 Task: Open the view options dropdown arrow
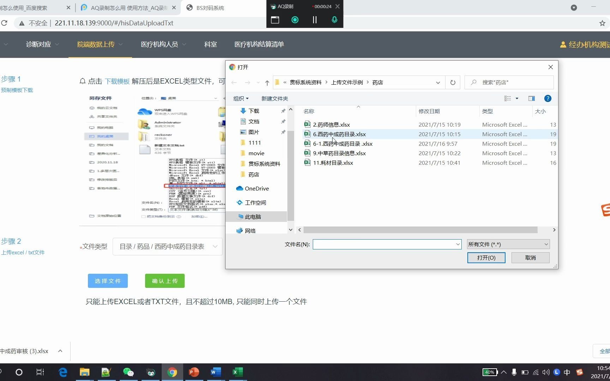[517, 98]
